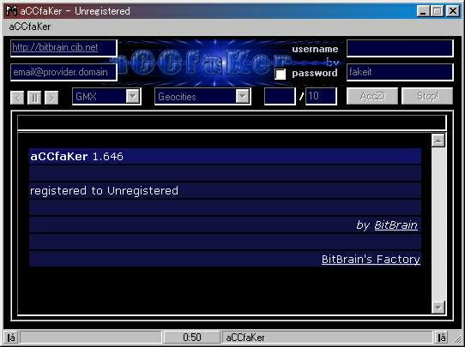
Task: Click the left status bar icon
Action: coord(11,338)
